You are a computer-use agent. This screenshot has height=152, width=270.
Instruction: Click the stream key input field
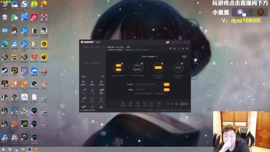pos(149,90)
